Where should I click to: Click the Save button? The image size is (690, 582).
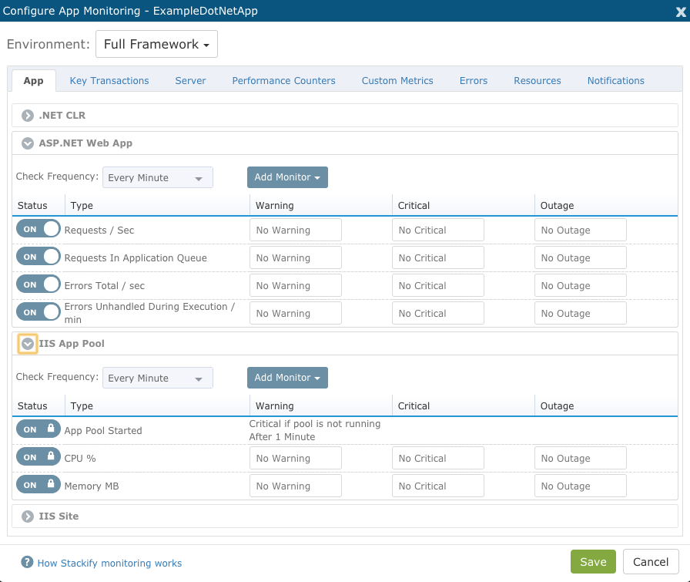click(x=593, y=562)
